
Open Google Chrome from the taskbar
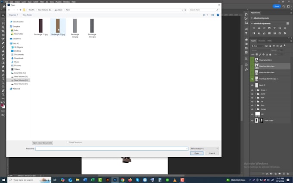(122, 180)
